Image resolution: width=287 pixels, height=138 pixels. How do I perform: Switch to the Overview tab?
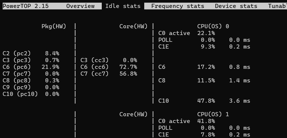[x=80, y=6]
